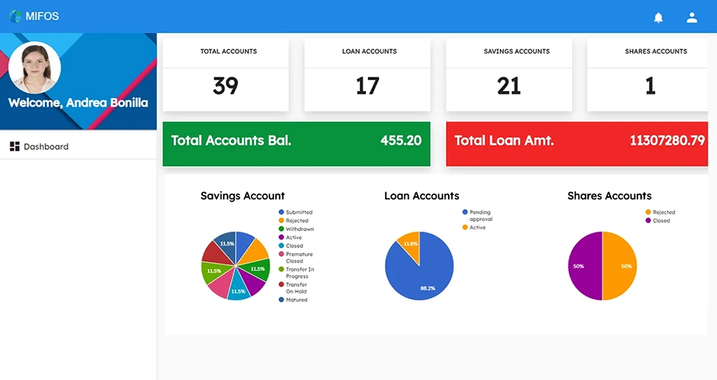
Task: Toggle Rejected legend dot in Shares chart
Action: (648, 212)
